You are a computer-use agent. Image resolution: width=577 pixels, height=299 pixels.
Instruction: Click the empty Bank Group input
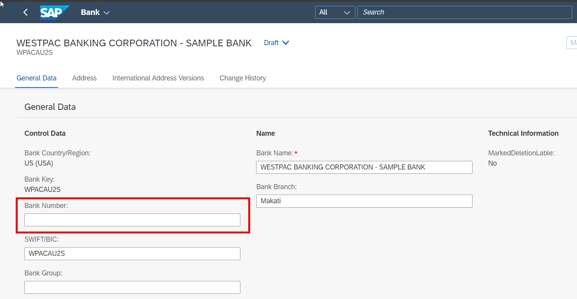point(132,287)
